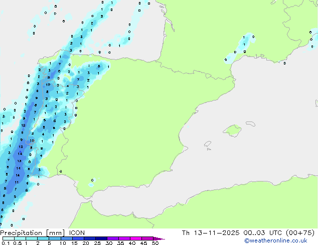Click the '25' legend scale label
Viewport: 318px width, 245px height.
tap(97, 243)
